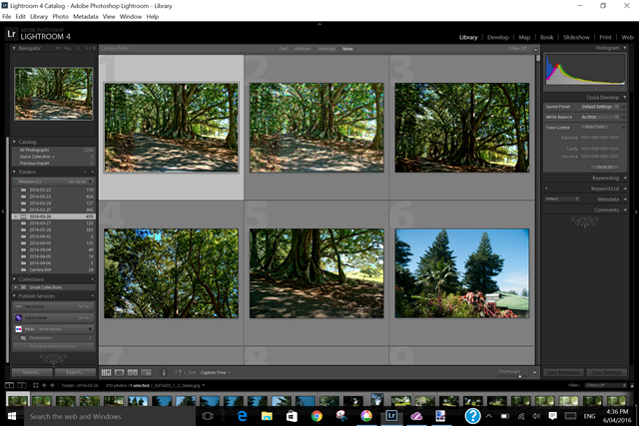Click the Lightroom Lr logo identity plate

coord(11,34)
